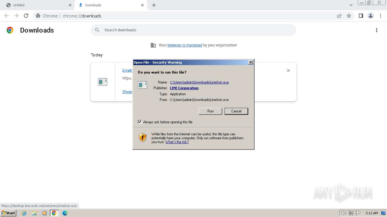The image size is (387, 217).
Task: Click Show in folder link
Action: point(127,92)
